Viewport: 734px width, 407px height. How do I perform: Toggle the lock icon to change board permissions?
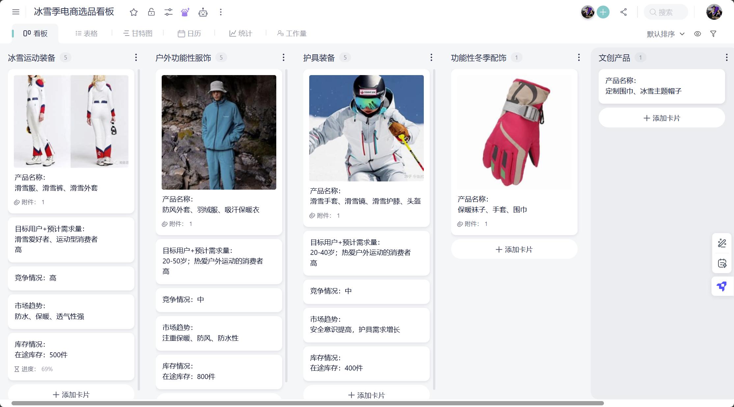(x=151, y=12)
